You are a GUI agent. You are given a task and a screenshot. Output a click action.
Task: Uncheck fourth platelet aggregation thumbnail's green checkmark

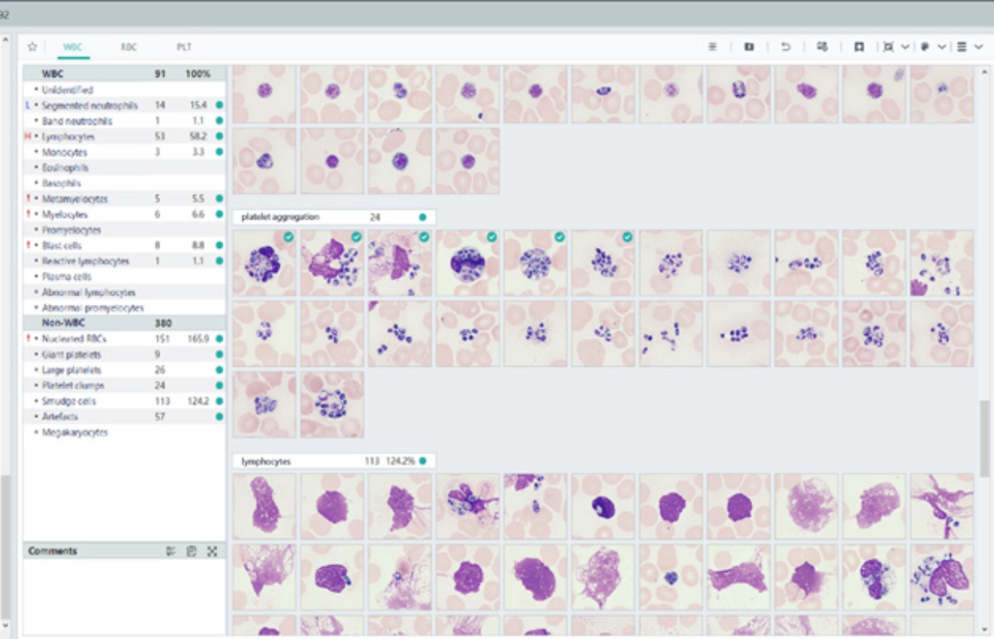click(x=492, y=237)
